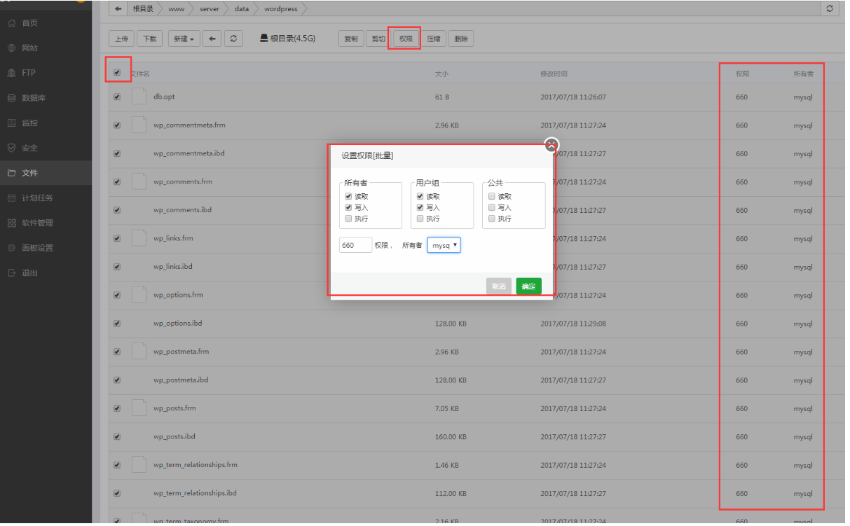Expand the 新建 dropdown button
Viewport: 850px width, 526px height.
[184, 39]
